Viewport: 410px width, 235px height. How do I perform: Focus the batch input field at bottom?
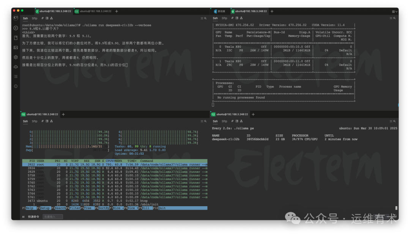point(52,217)
